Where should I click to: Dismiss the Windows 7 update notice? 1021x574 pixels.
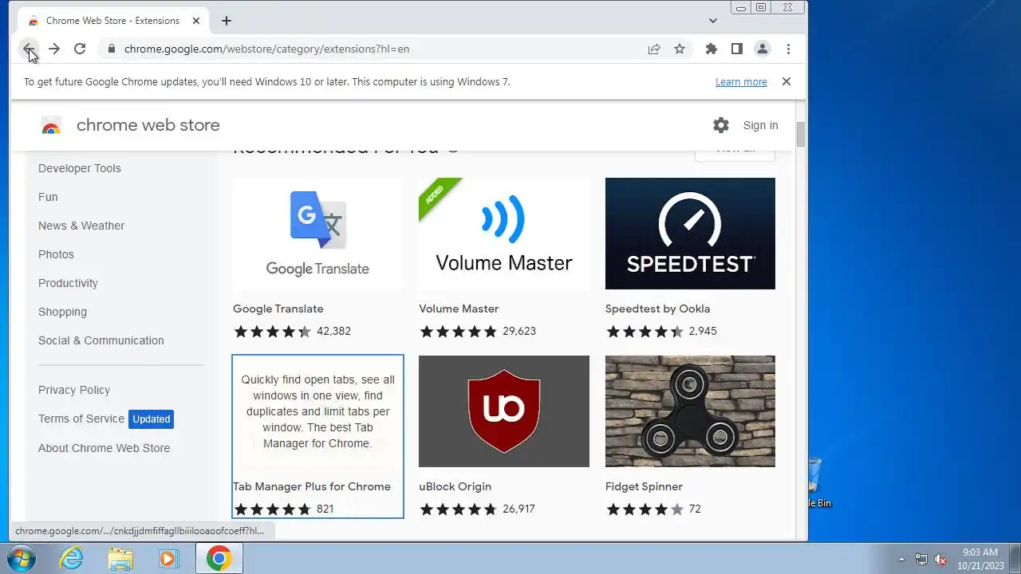click(x=786, y=81)
